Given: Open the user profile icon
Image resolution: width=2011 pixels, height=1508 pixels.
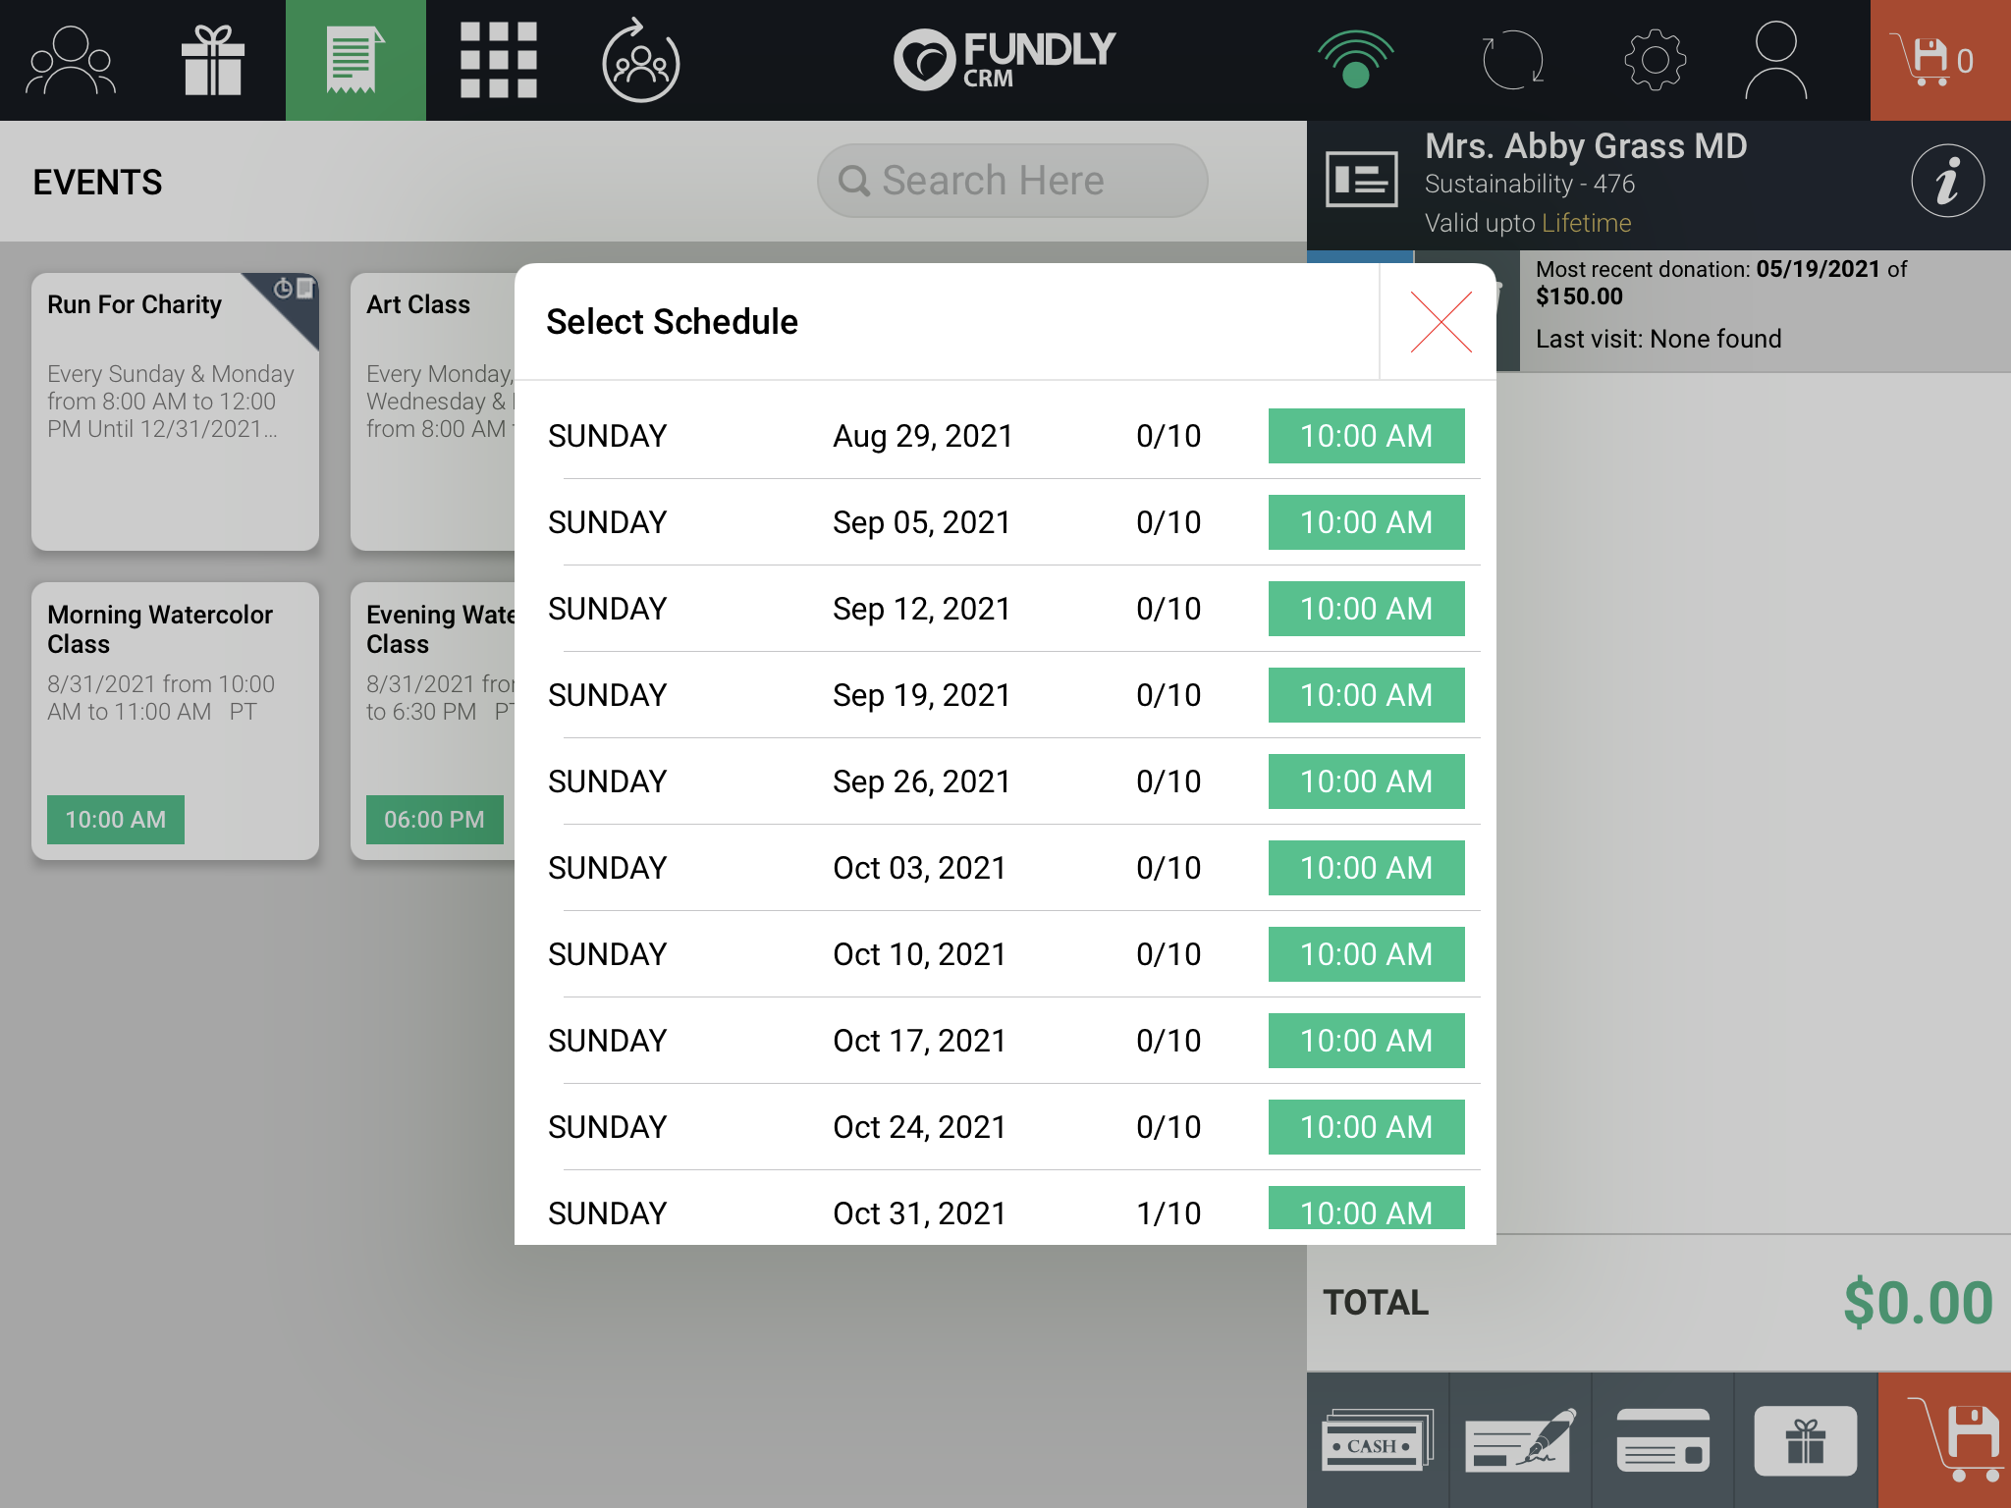Looking at the screenshot, I should pos(1775,61).
